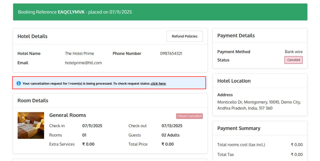Click the Total rooms cost amount

click(x=297, y=145)
